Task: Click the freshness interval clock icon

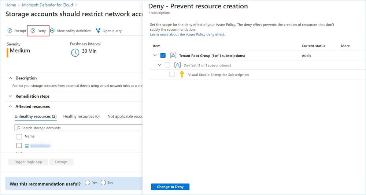Action: click(75, 53)
